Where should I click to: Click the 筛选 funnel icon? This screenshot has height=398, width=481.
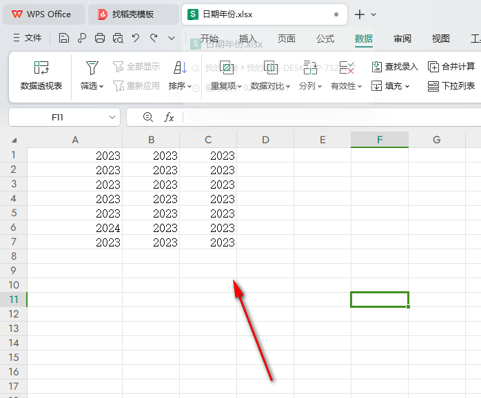pyautogui.click(x=92, y=67)
